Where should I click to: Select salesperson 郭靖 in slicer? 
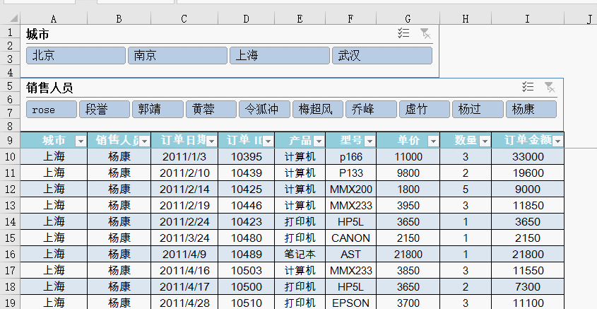[158, 110]
